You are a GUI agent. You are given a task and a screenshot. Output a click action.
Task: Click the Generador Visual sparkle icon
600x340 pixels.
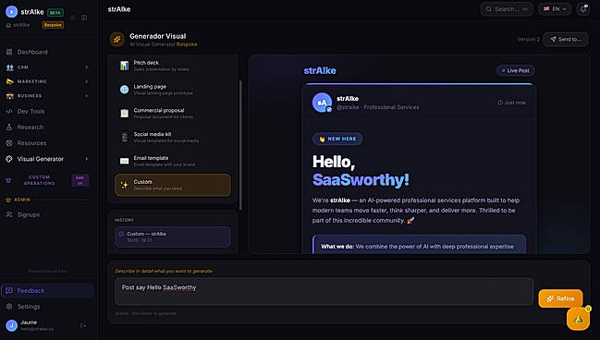[x=117, y=39]
